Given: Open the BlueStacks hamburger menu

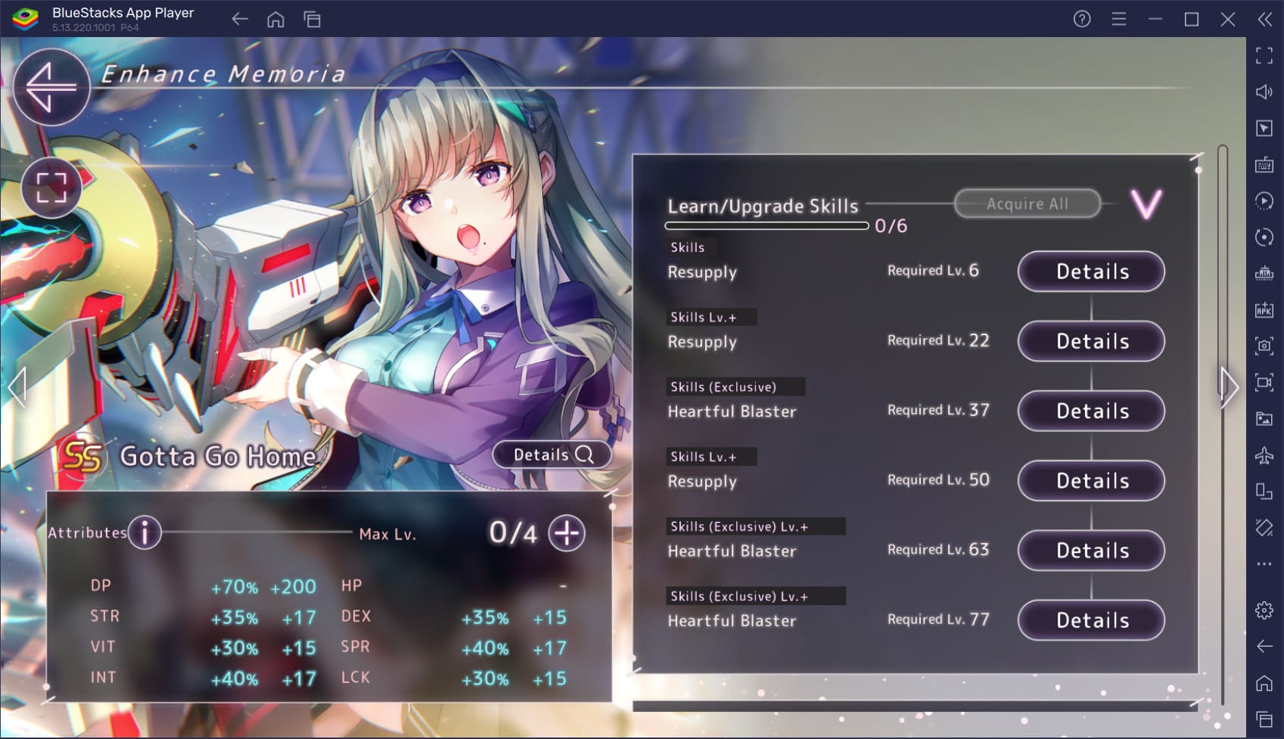Looking at the screenshot, I should pyautogui.click(x=1118, y=19).
